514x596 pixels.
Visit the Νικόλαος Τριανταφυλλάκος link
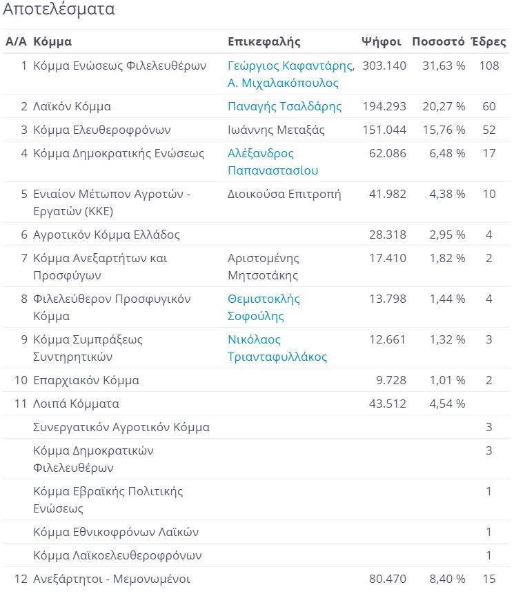point(277,348)
